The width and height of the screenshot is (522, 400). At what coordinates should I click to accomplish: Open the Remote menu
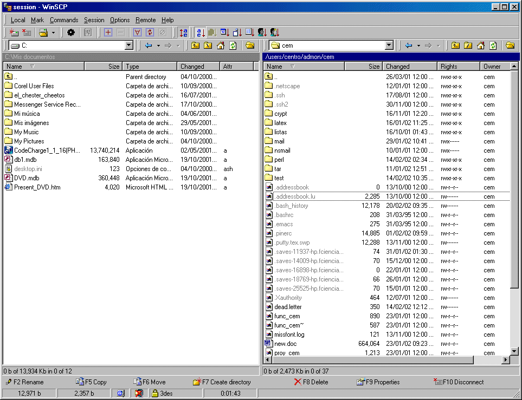click(145, 20)
